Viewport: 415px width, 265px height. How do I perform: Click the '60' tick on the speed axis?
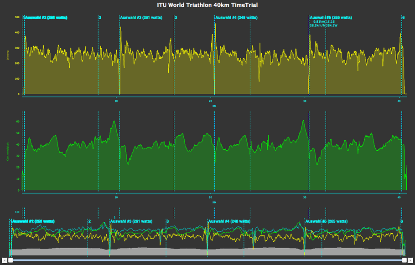point(18,122)
